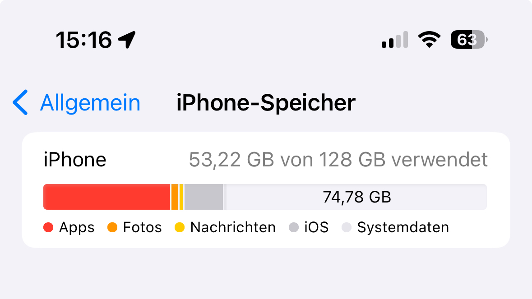Screen dimensions: 532x299
Task: Tap the status bar clock showing 15:16
Action: click(x=84, y=40)
